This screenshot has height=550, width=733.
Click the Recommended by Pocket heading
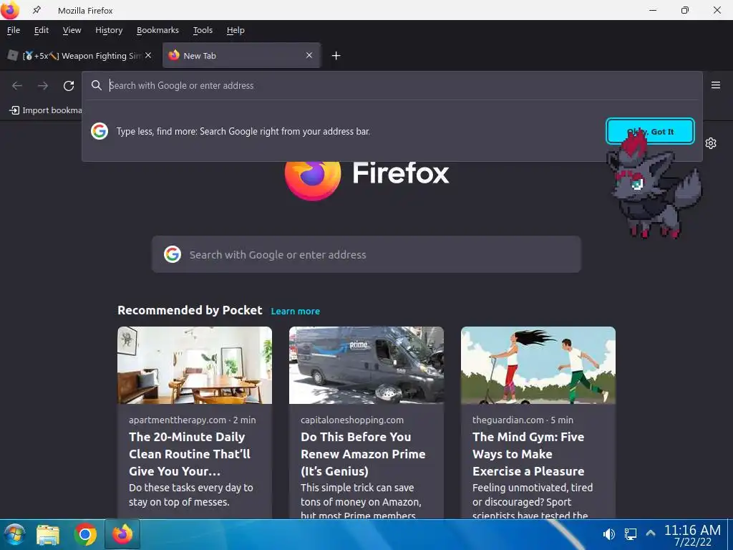click(x=190, y=310)
